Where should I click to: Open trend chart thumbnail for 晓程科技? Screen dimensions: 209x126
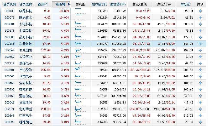(80, 11)
